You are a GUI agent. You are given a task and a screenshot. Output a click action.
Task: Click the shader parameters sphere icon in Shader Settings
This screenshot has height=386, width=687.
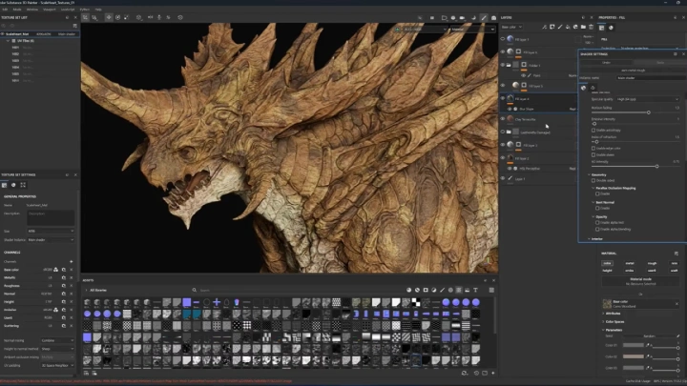(584, 88)
